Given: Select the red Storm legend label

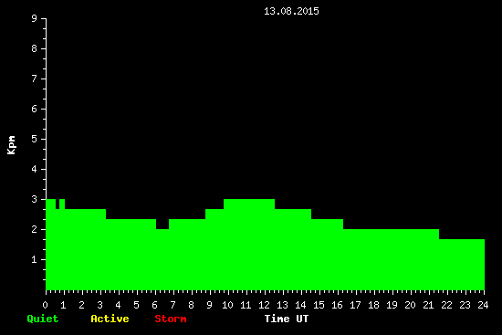Looking at the screenshot, I should click(x=171, y=319).
